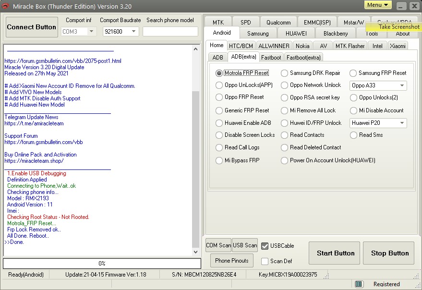Select Read Sms option

[353, 135]
